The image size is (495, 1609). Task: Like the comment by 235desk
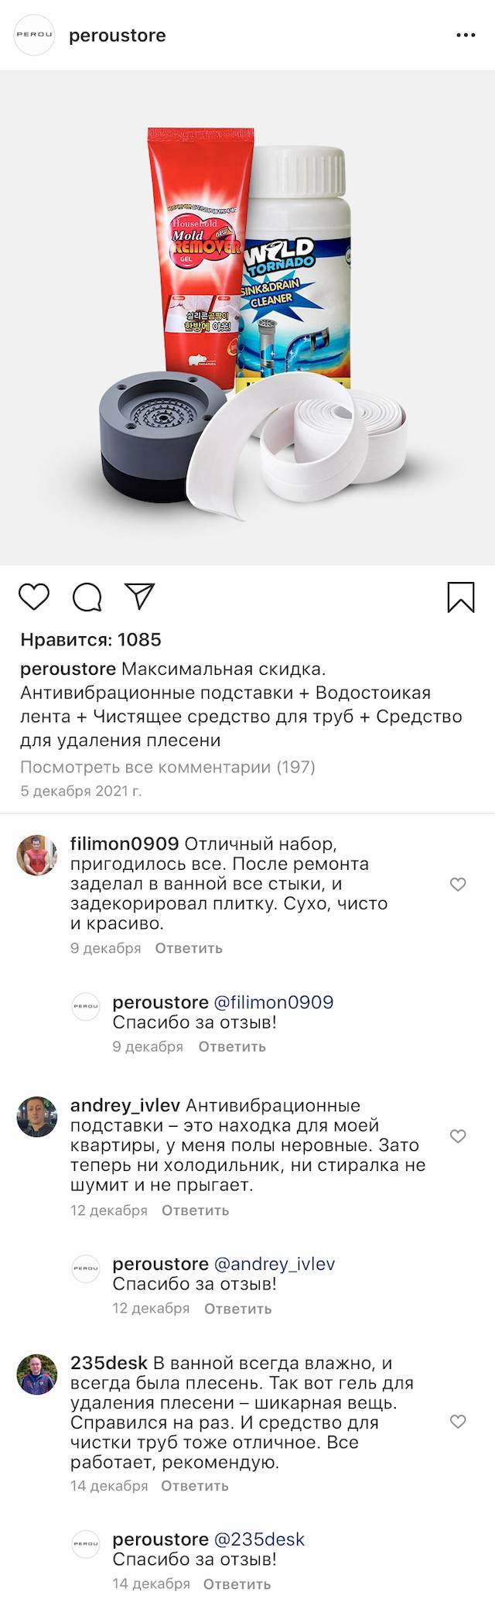pyautogui.click(x=458, y=1421)
